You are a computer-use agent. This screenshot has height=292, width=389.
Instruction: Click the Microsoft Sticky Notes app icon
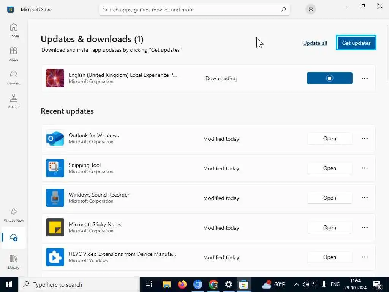click(55, 227)
